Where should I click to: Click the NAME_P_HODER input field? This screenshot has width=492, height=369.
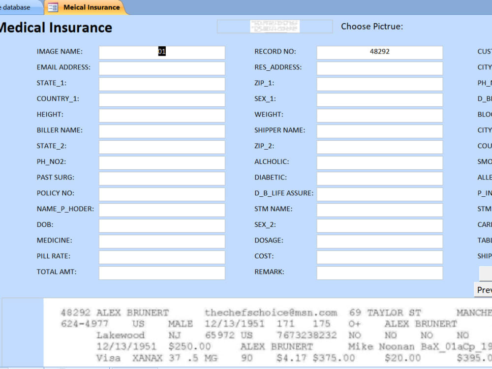click(x=162, y=210)
